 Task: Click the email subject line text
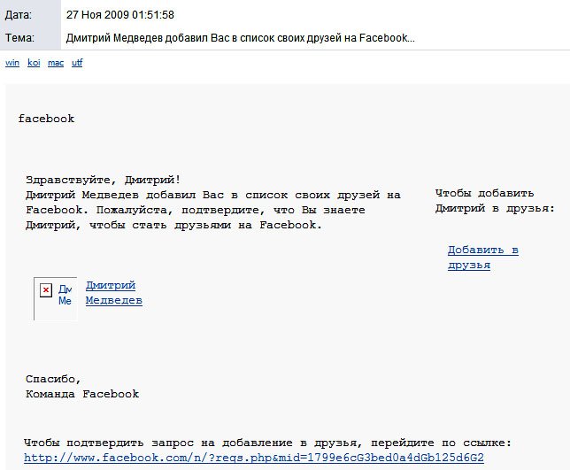(241, 39)
